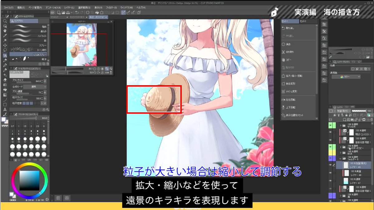Hide the 色相・彩度・明度 1 layer
This screenshot has height=210, width=374.
pos(330,139)
